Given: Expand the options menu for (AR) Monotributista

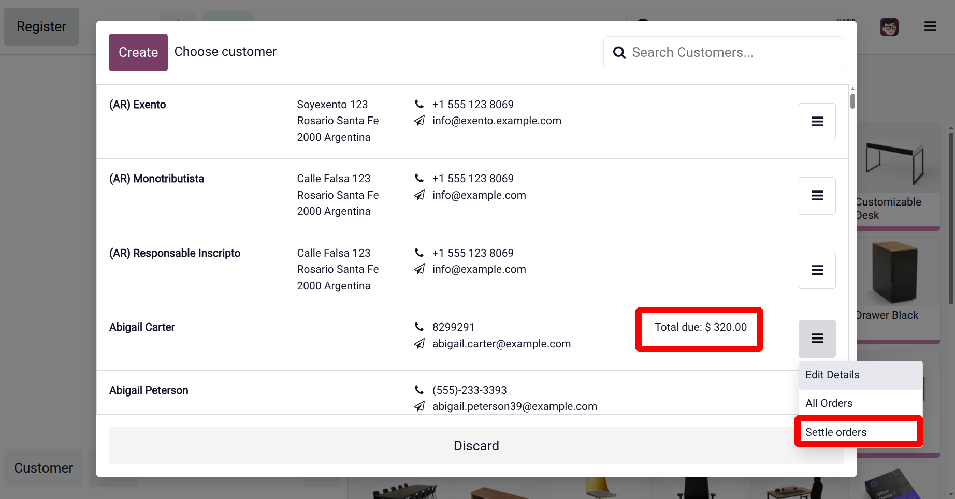Looking at the screenshot, I should coord(817,196).
